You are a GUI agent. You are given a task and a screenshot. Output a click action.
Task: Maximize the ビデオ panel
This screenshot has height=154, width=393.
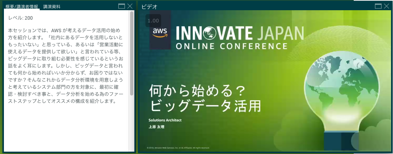point(378,6)
